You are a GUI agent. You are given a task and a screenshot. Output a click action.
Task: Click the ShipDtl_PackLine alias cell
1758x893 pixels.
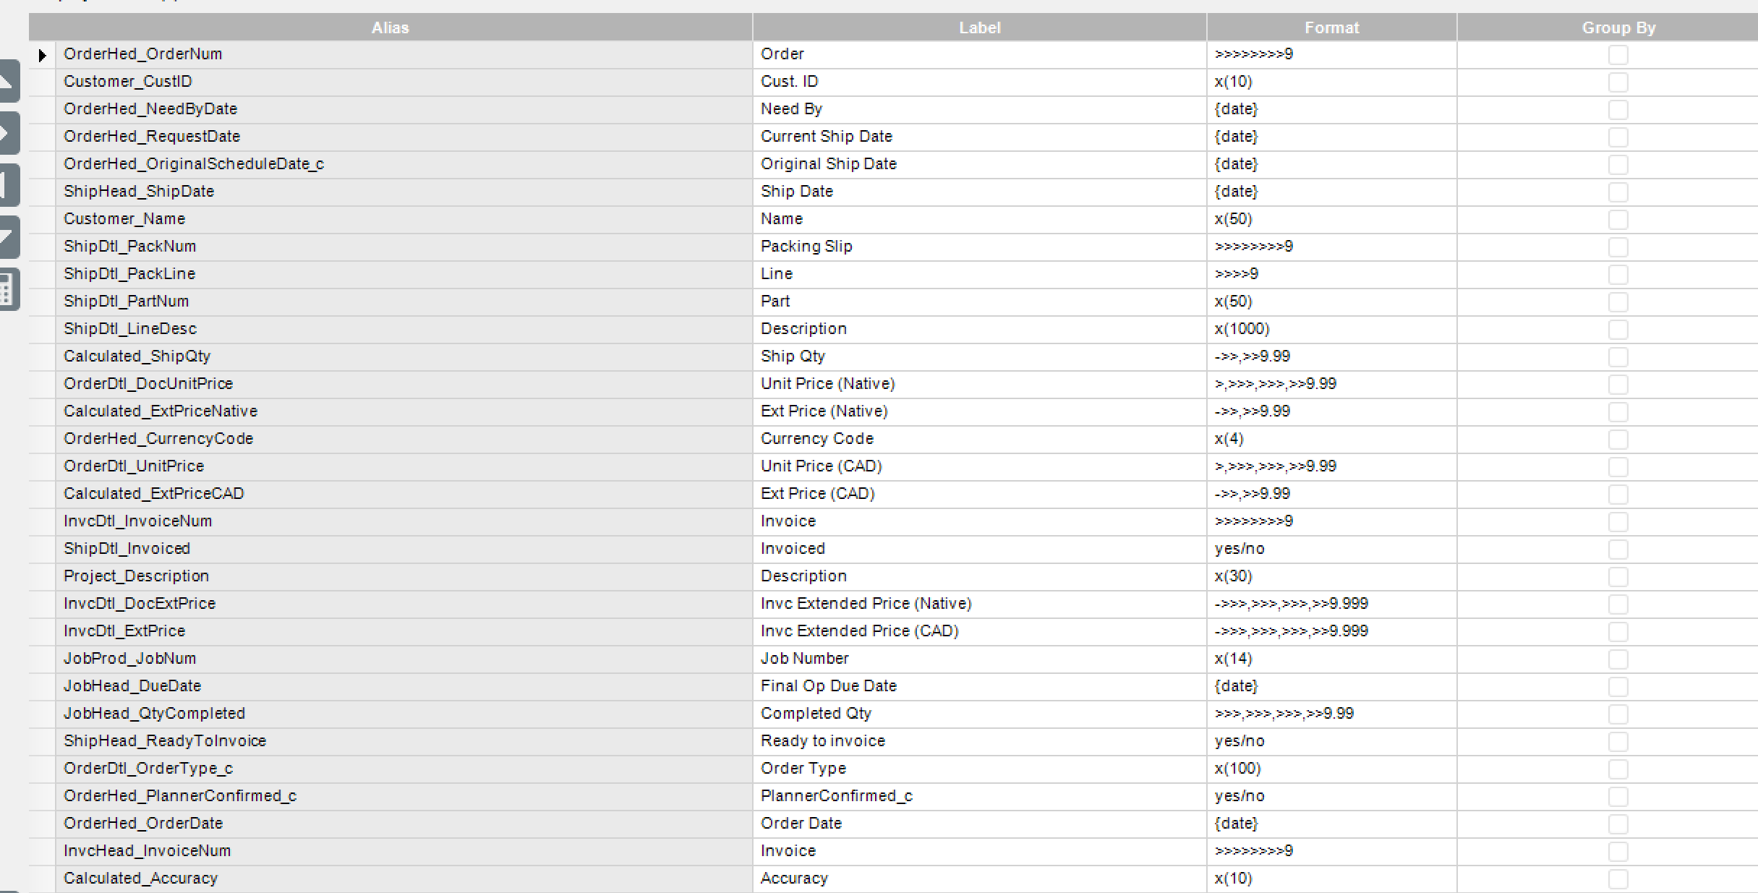(404, 274)
